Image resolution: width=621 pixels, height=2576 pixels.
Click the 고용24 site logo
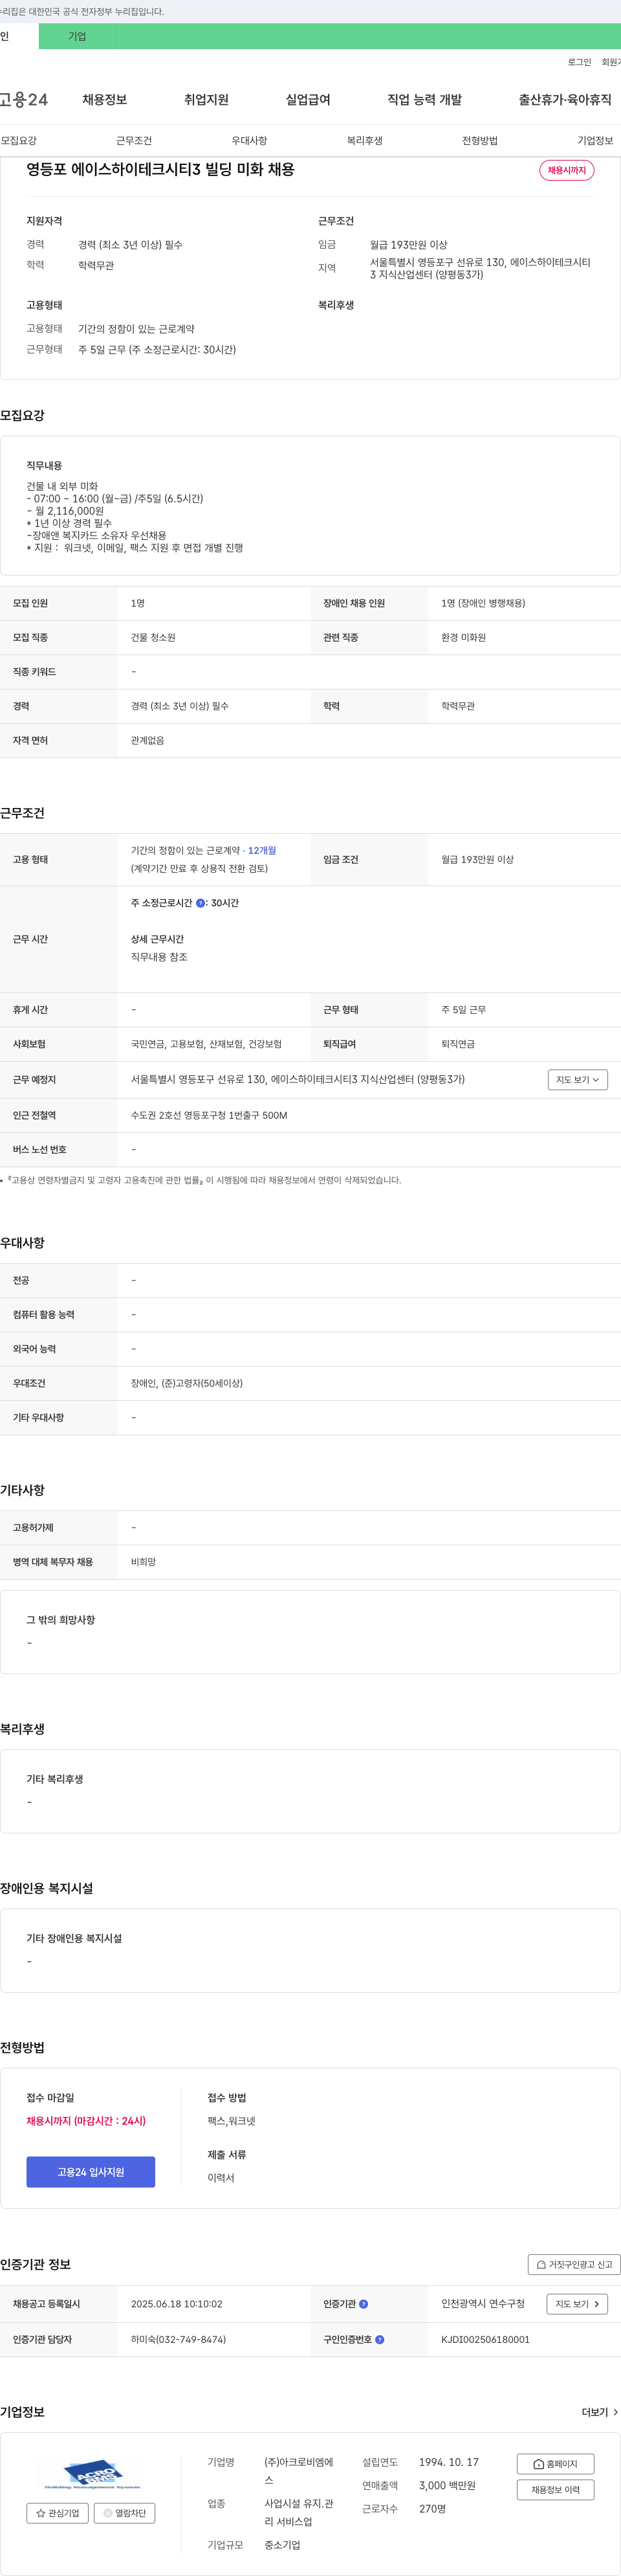pos(24,100)
